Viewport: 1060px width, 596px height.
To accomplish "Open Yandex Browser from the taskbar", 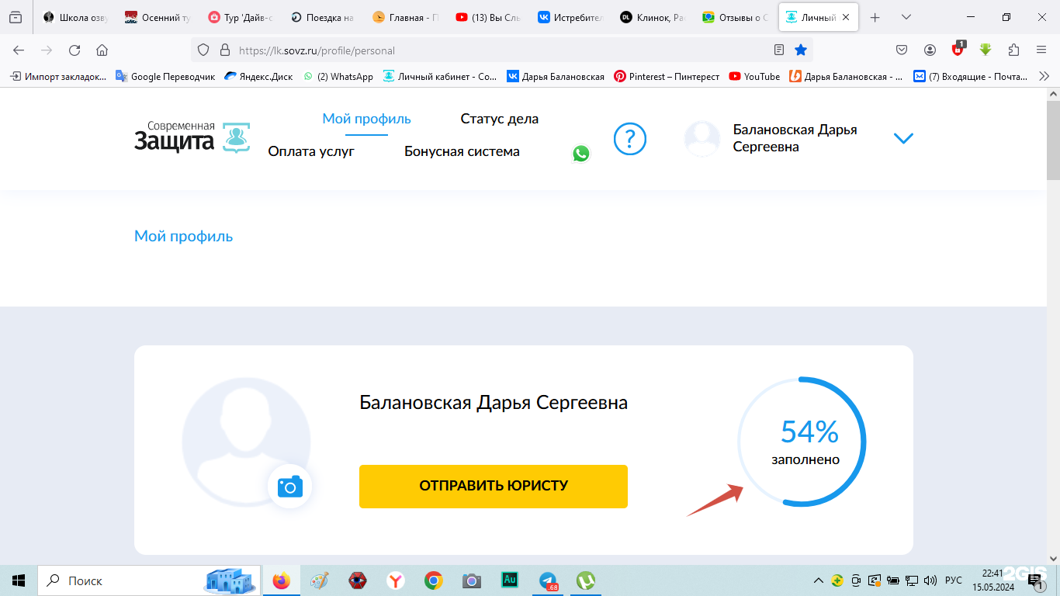I will pos(396,580).
